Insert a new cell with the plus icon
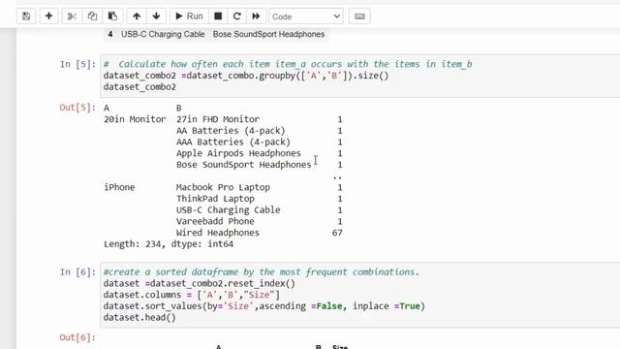Screen dimensions: 620x349 pos(48,16)
